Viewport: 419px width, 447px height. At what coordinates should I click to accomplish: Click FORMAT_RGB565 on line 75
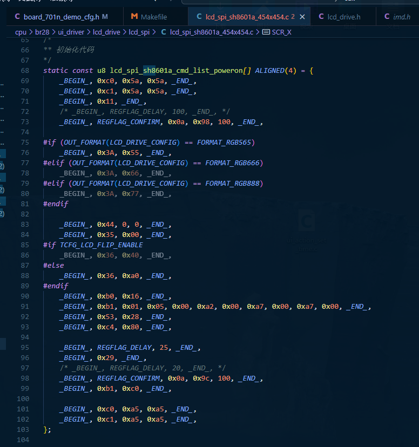[x=224, y=143]
